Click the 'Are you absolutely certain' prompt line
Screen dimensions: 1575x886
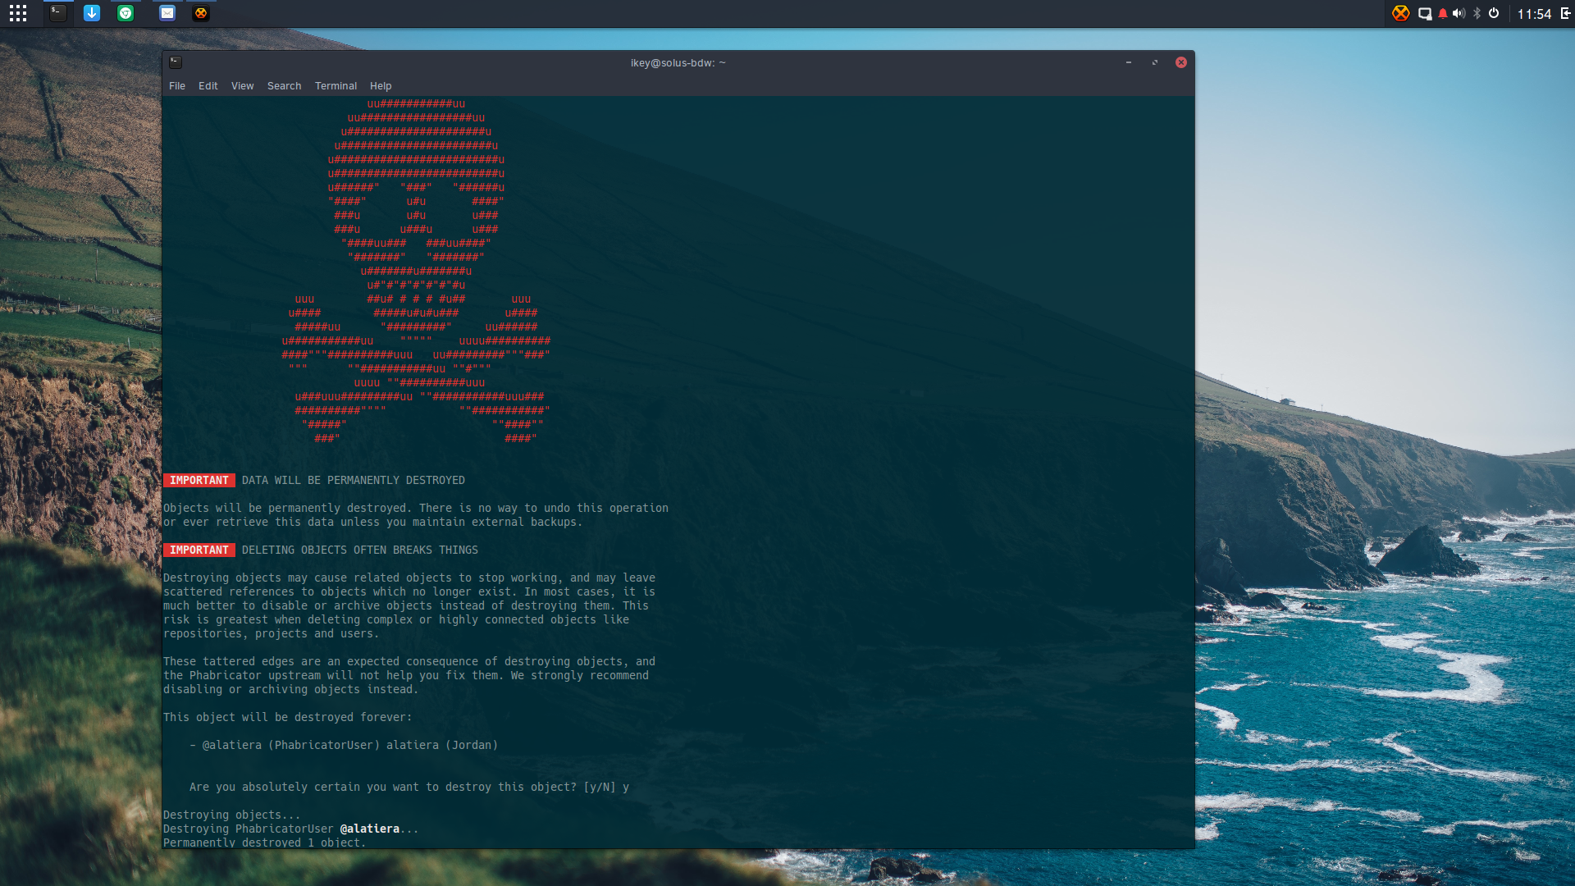tap(409, 788)
